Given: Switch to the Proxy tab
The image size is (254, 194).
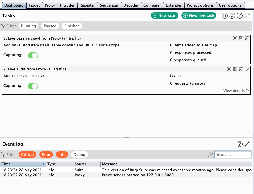Looking at the screenshot, I should click(x=50, y=5).
